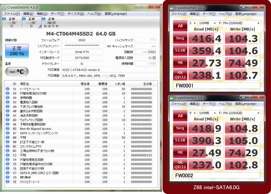Viewport: 271px width, 194px height.
Task: Click status orb for attribute AE row
Action: tap(7, 124)
